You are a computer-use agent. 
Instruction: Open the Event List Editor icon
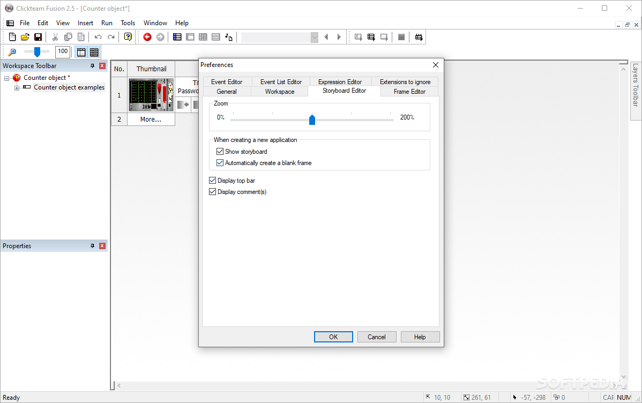click(x=216, y=37)
